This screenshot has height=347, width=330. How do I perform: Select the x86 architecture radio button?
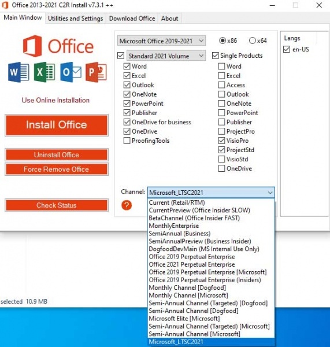[223, 40]
